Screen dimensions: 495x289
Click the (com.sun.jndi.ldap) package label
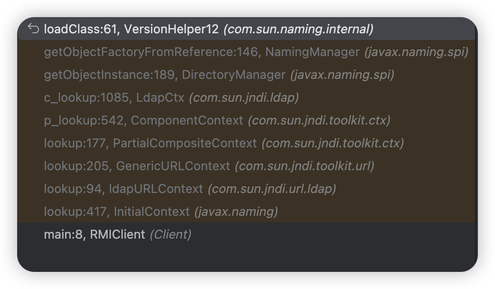244,98
